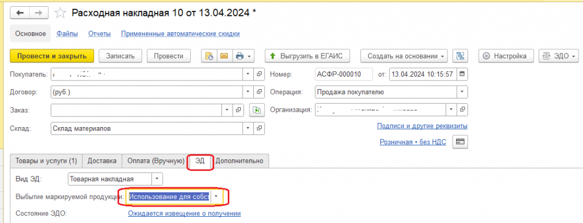Click the Номер field АСФР-000010
This screenshot has width=583, height=223.
343,74
